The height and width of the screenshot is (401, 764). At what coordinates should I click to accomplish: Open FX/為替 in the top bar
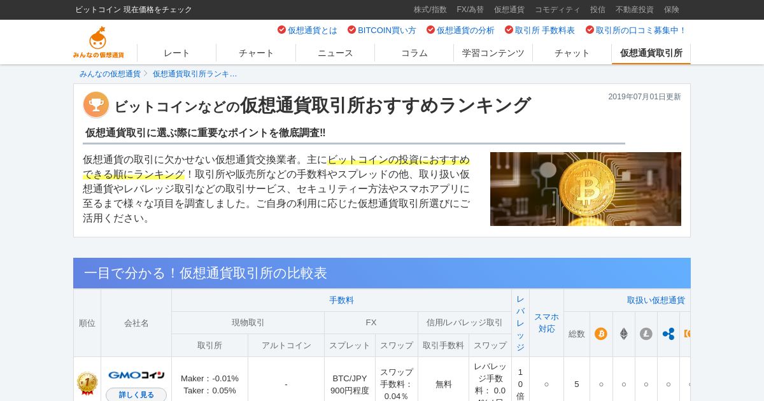470,10
